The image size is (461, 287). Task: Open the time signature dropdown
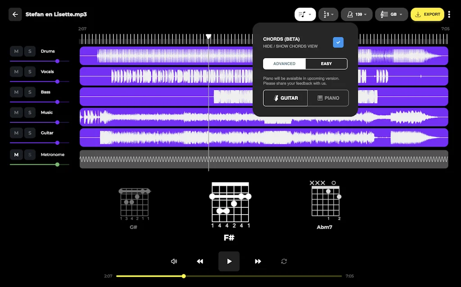tap(328, 14)
